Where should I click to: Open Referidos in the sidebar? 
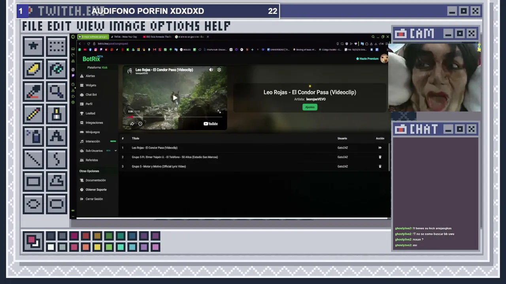coord(92,160)
